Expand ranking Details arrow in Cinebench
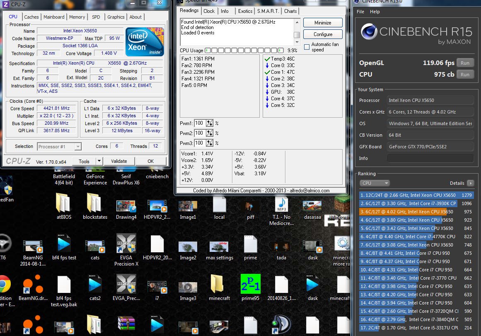This screenshot has width=481, height=336. click(470, 183)
